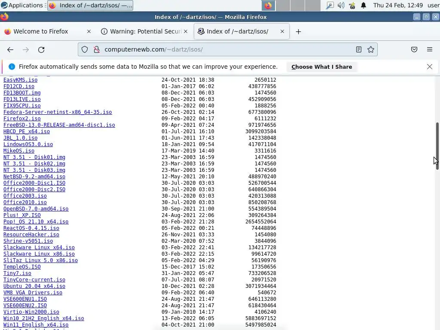
Task: Open the FD13LIVE.iso link
Action: click(x=22, y=99)
